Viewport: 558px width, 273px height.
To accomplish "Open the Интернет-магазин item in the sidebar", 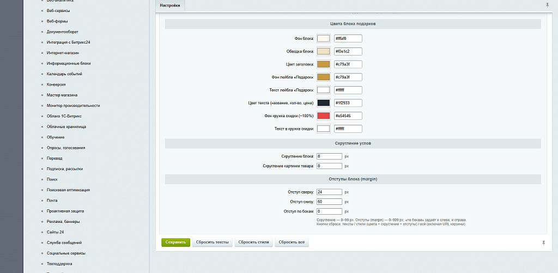I will [63, 53].
